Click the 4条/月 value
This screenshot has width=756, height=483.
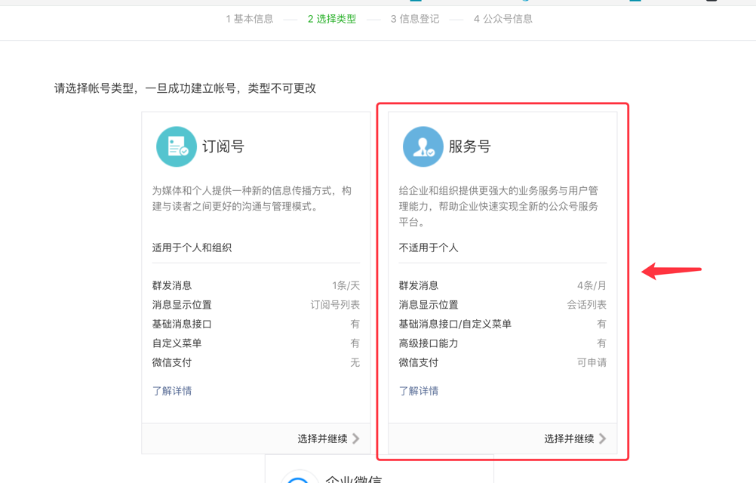click(592, 285)
